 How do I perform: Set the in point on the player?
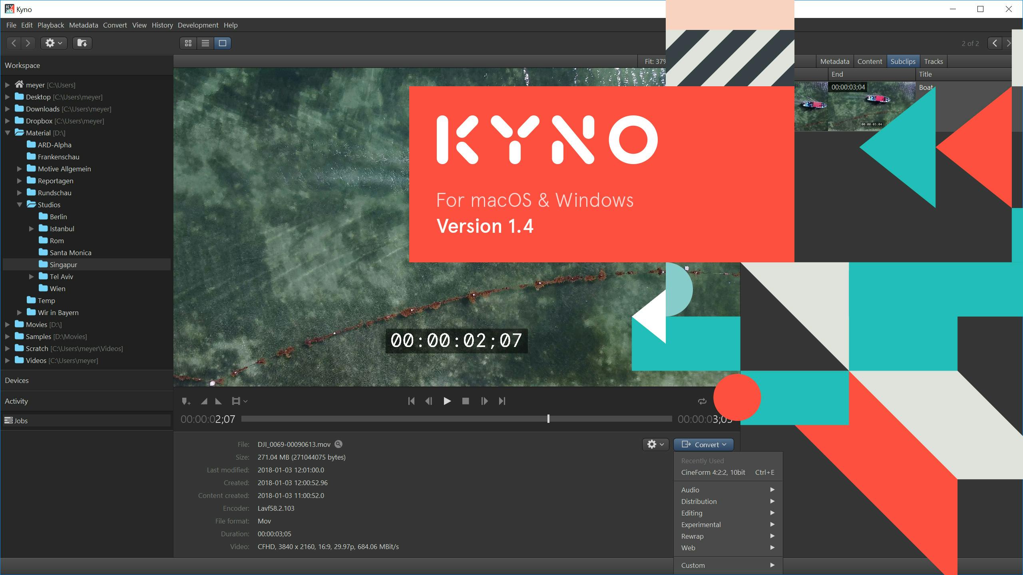[x=204, y=401]
